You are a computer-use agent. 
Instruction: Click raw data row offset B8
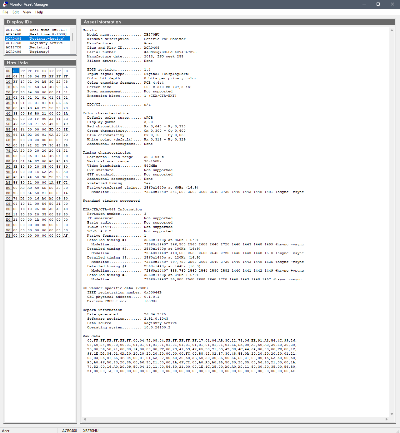click(x=8, y=193)
